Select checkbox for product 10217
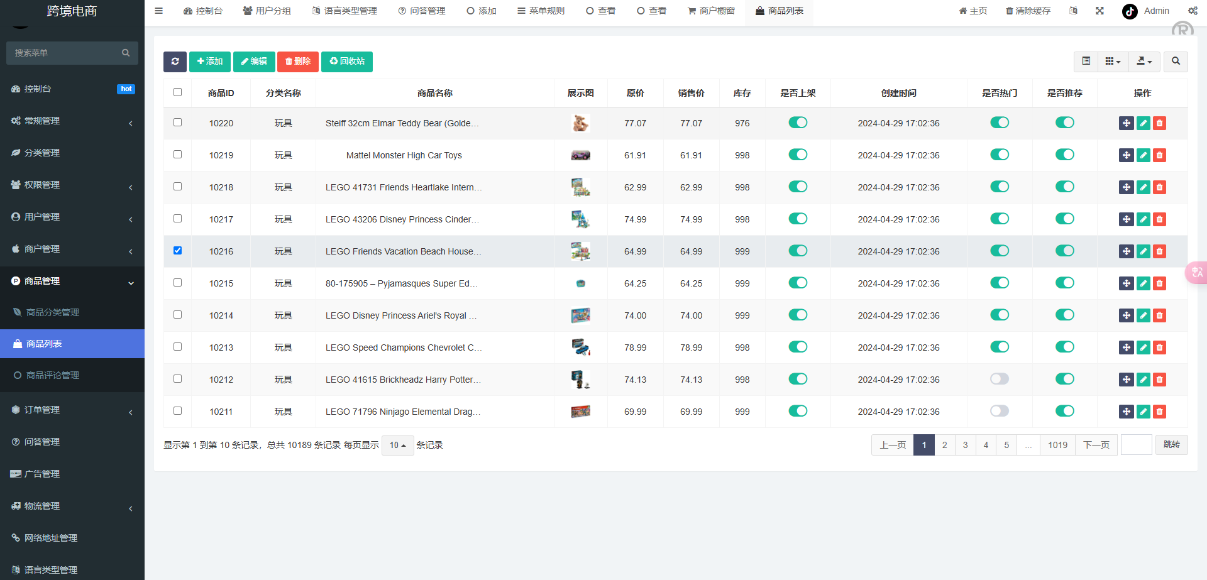 [x=178, y=219]
